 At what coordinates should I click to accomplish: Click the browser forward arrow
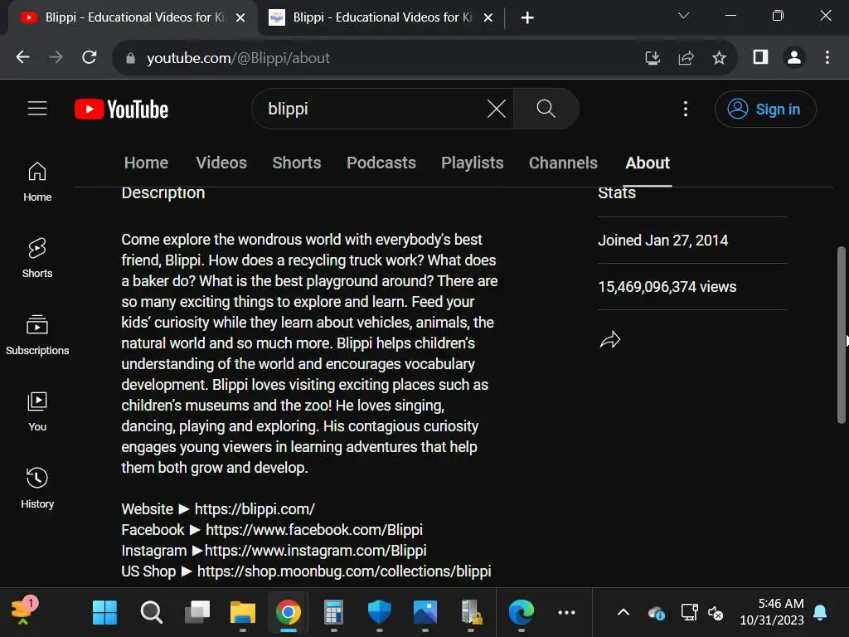(56, 57)
